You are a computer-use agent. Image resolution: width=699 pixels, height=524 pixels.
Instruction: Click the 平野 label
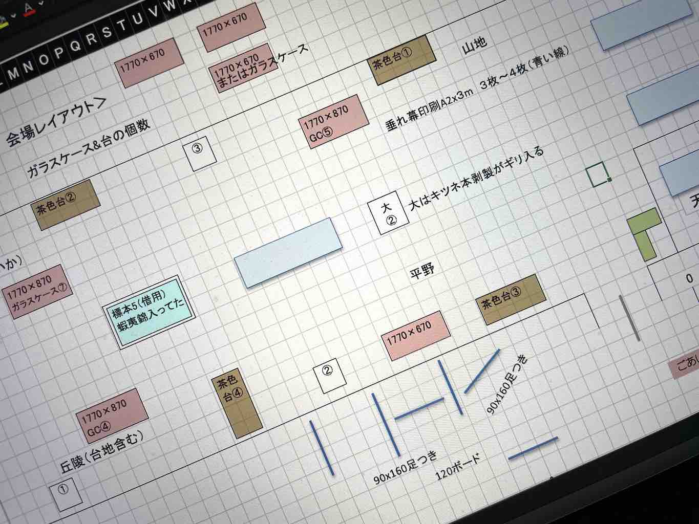(x=422, y=271)
